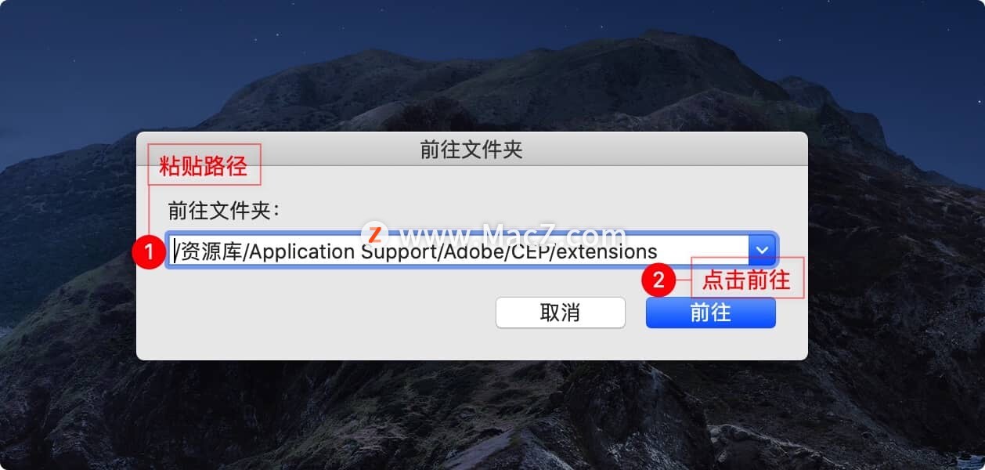Click the blue 前往 button

pyautogui.click(x=710, y=313)
